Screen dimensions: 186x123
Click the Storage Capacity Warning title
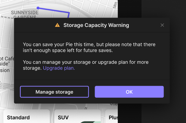(96, 25)
